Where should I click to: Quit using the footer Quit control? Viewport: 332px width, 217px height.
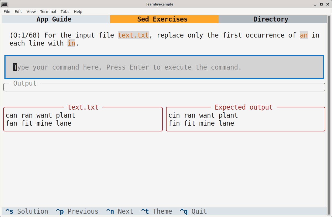tap(193, 211)
